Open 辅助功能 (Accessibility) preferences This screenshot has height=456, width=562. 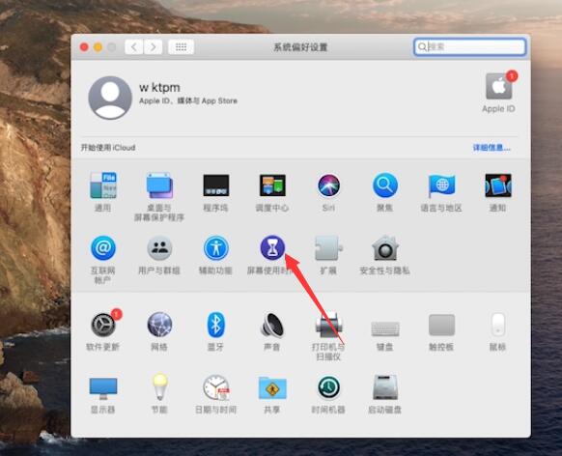tap(216, 247)
